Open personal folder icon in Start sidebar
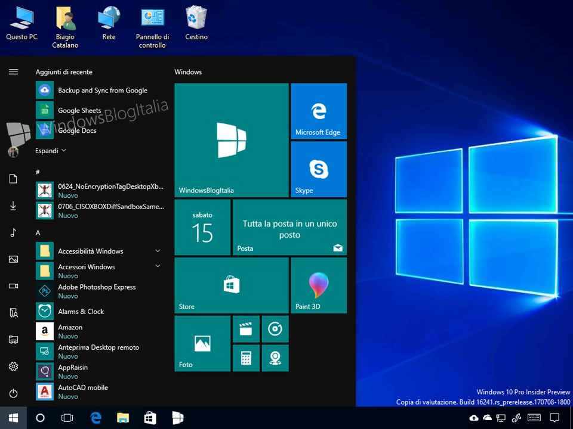The width and height of the screenshot is (573, 429). tap(13, 313)
